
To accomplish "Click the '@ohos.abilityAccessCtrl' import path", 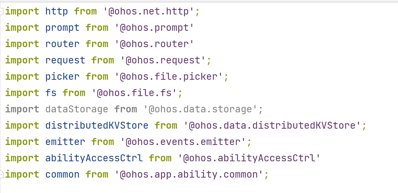I will point(249,158).
